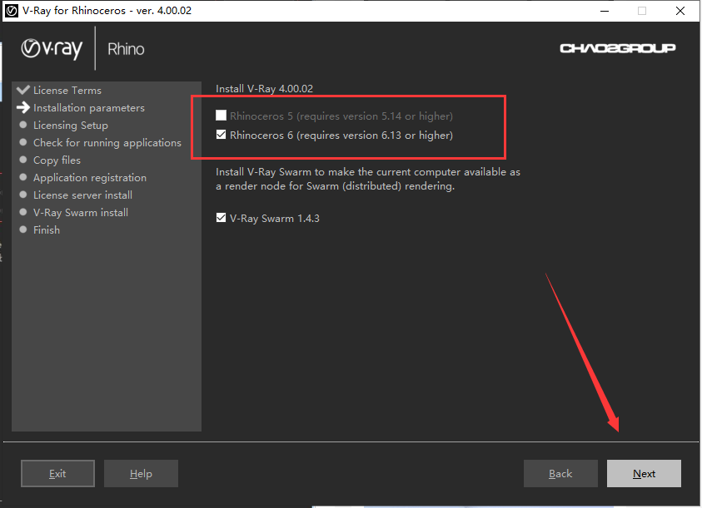
Task: Select the Application registration step
Action: (x=89, y=178)
